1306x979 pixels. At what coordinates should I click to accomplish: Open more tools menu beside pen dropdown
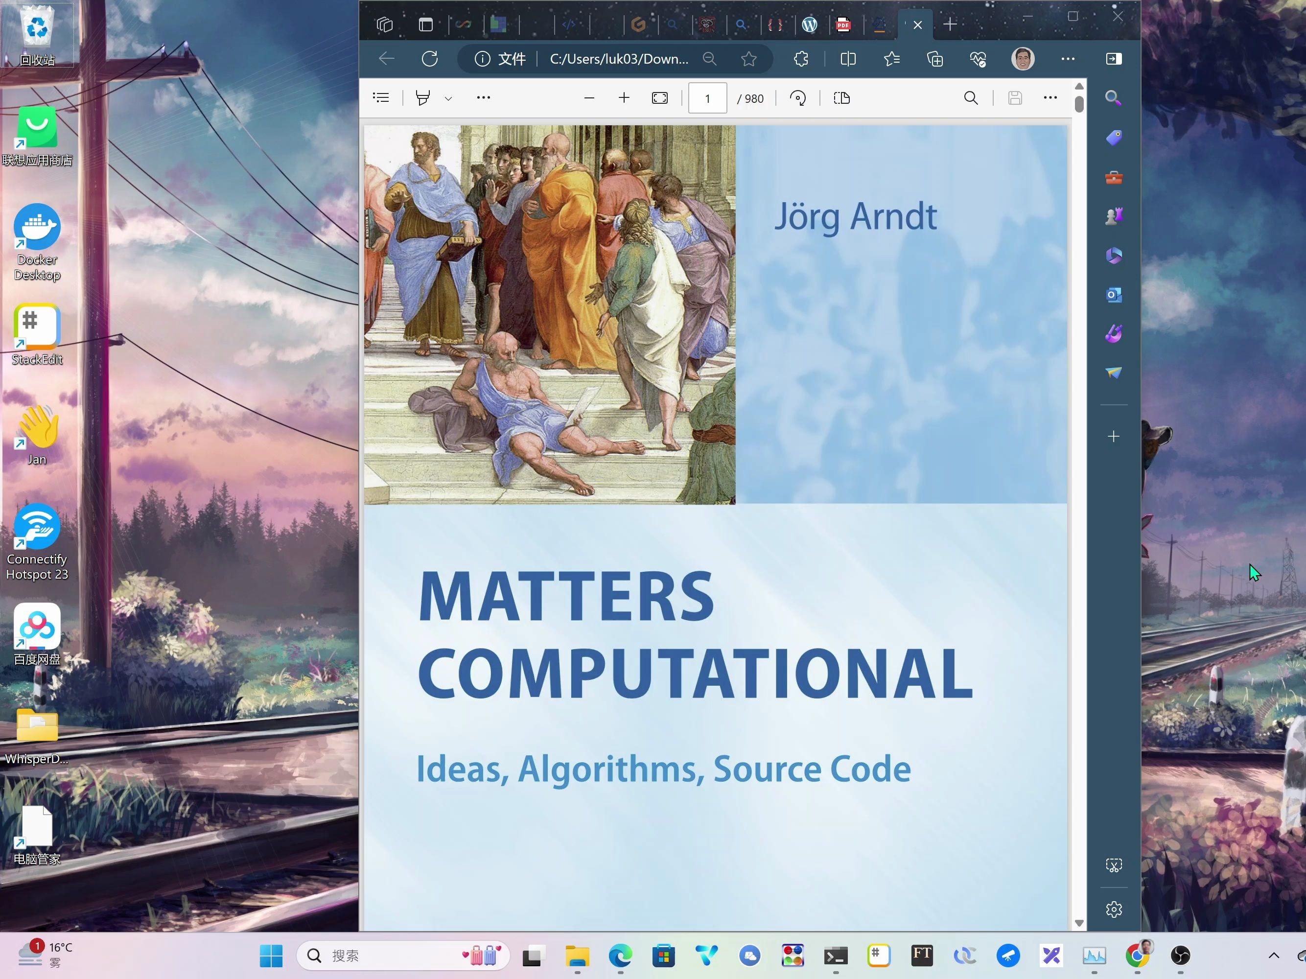click(x=483, y=98)
